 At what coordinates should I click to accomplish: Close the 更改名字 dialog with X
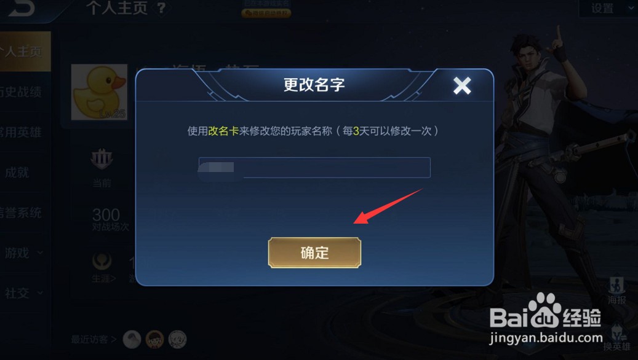point(462,86)
